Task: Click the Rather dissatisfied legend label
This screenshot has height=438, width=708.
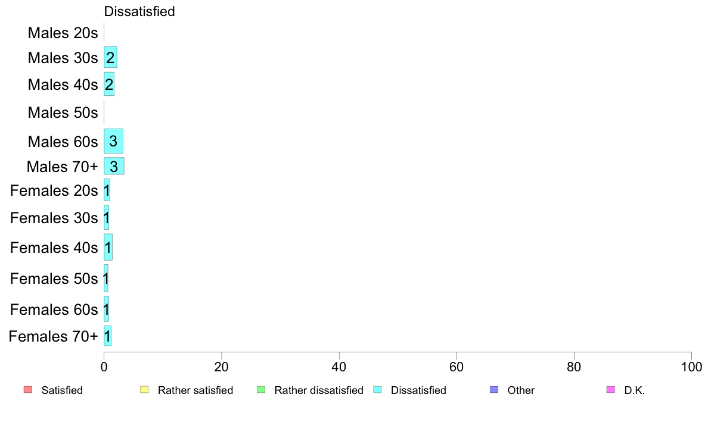Action: [319, 390]
